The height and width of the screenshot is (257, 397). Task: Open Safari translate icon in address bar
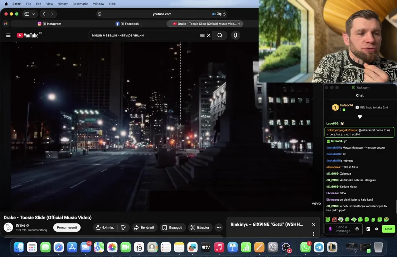[x=219, y=14]
